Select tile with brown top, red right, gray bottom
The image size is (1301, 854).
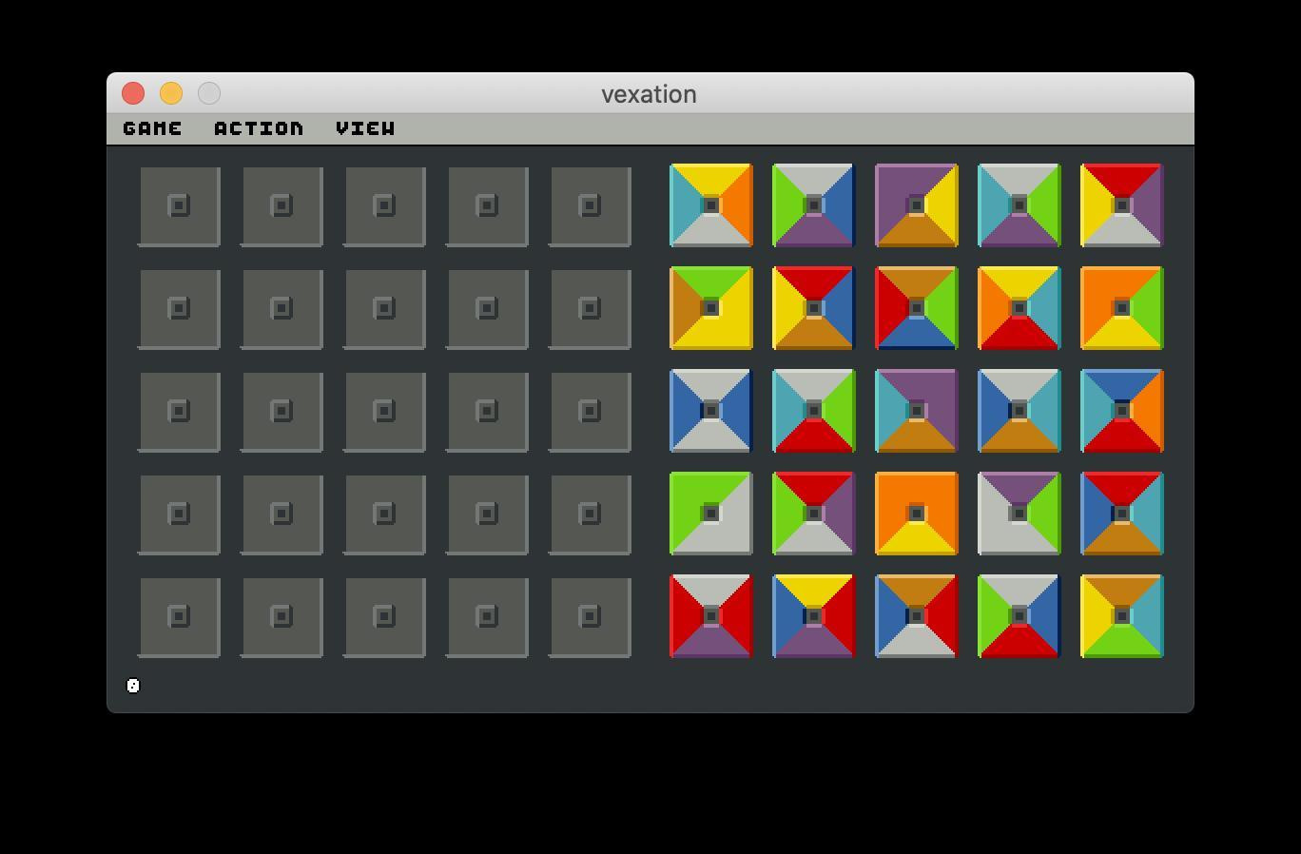pos(917,616)
